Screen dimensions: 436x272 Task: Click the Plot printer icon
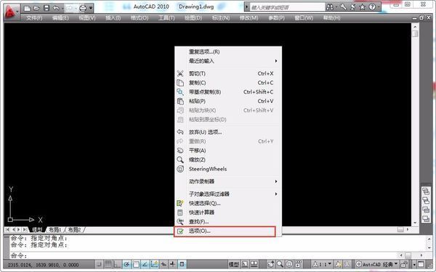click(x=83, y=8)
